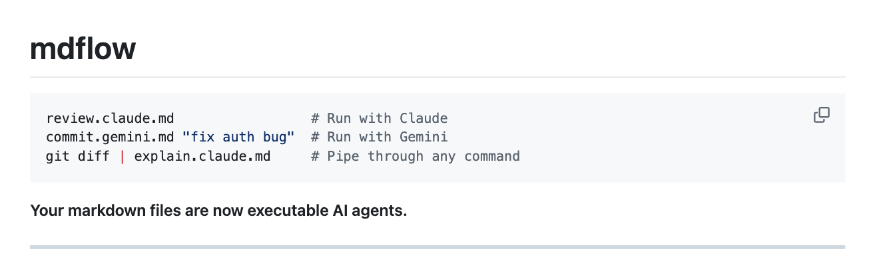Click review.claude.md in the code block
This screenshot has width=875, height=271.
110,119
